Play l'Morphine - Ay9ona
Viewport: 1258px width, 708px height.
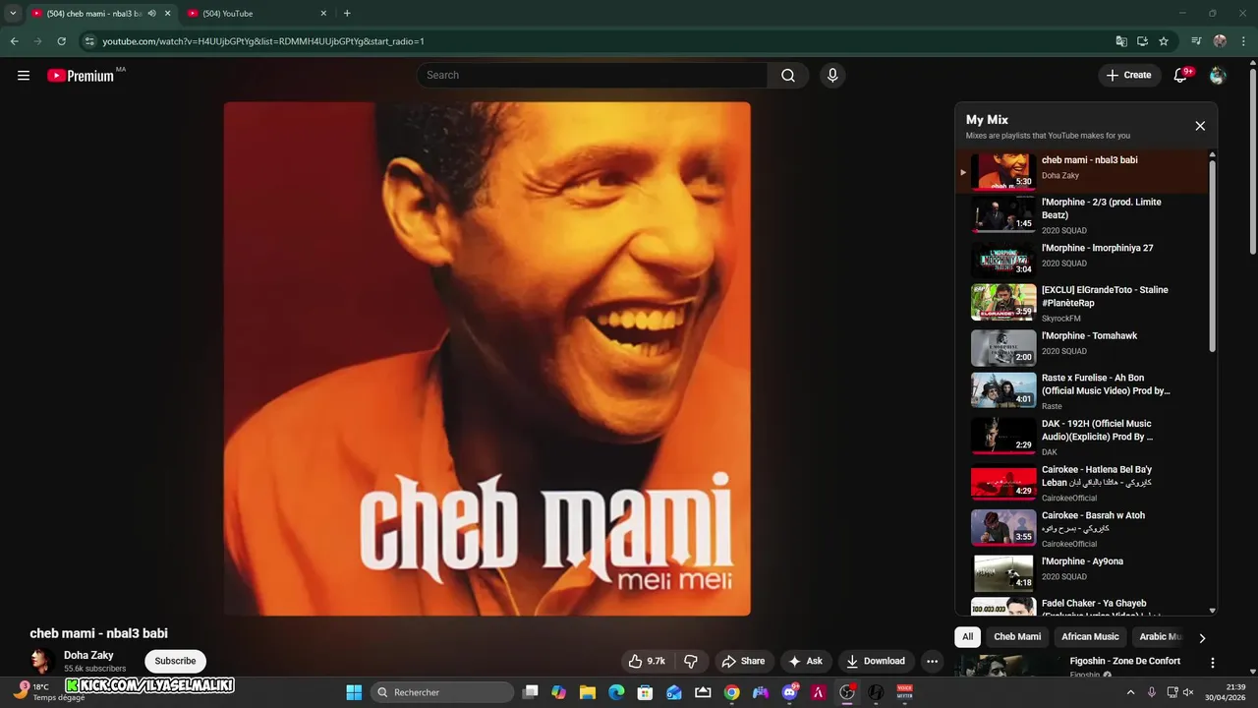pos(1081,572)
